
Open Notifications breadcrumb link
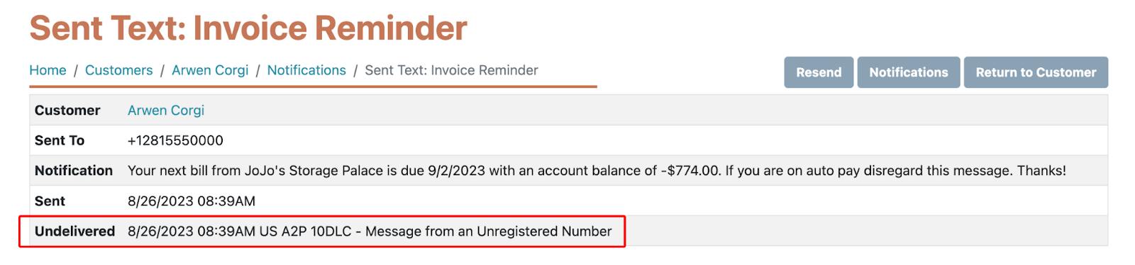click(x=306, y=70)
